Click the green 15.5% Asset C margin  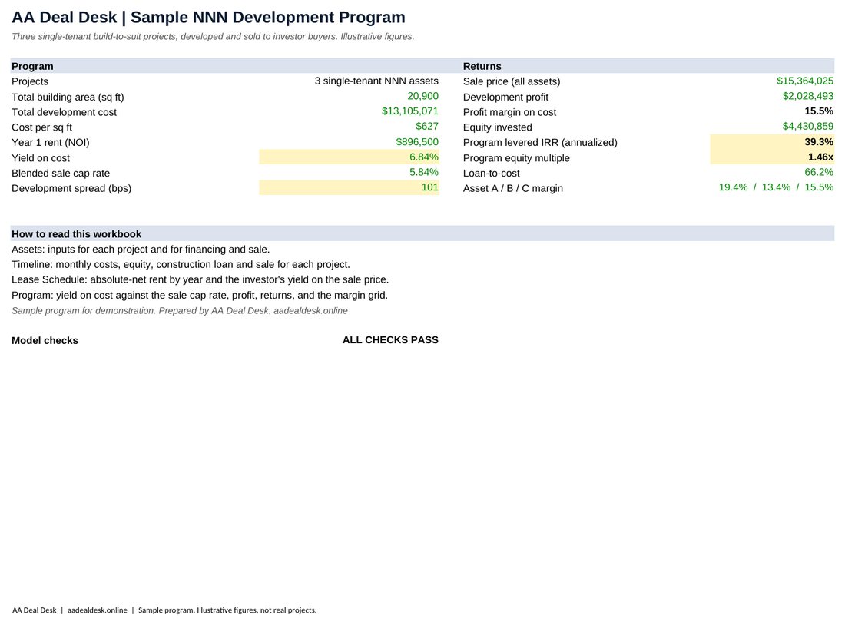coord(819,187)
